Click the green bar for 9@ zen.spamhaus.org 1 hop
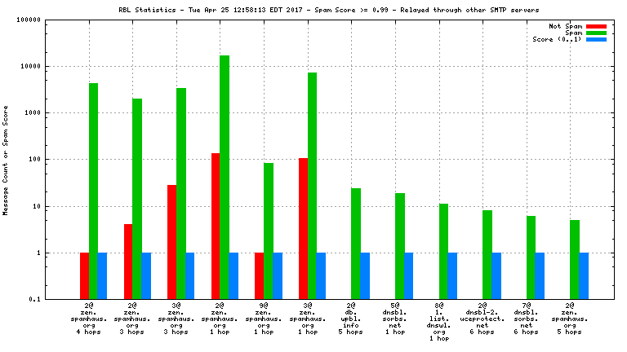The height and width of the screenshot is (352, 627). (269, 231)
